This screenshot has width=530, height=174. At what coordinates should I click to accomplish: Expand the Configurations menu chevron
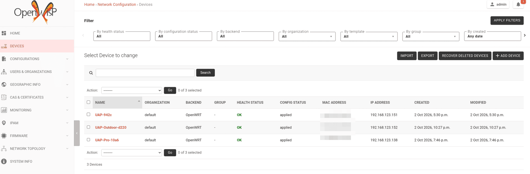click(x=67, y=59)
